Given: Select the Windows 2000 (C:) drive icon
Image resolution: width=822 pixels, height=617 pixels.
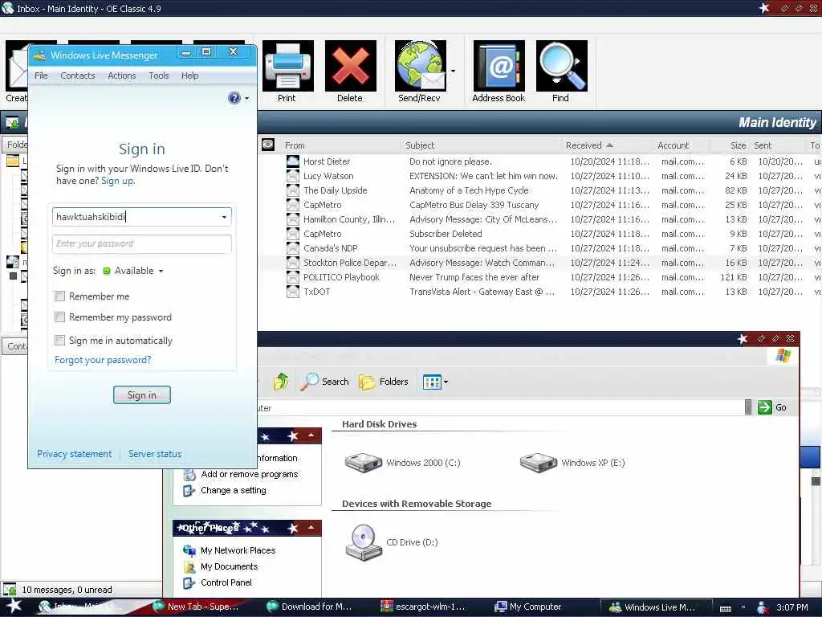Looking at the screenshot, I should (364, 463).
